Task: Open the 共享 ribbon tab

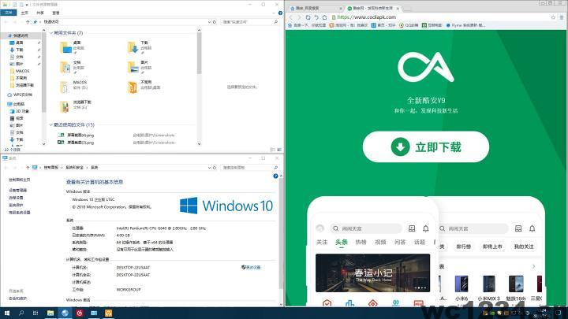Action: tap(40, 13)
